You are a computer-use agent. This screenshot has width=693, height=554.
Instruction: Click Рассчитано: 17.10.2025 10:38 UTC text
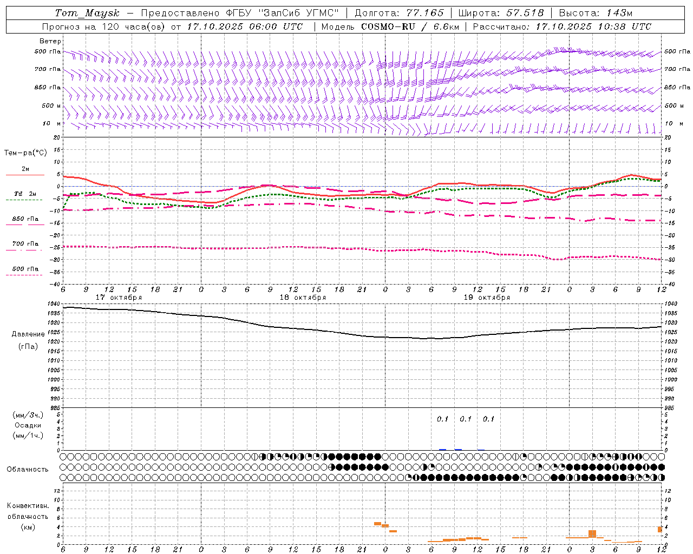click(x=562, y=27)
